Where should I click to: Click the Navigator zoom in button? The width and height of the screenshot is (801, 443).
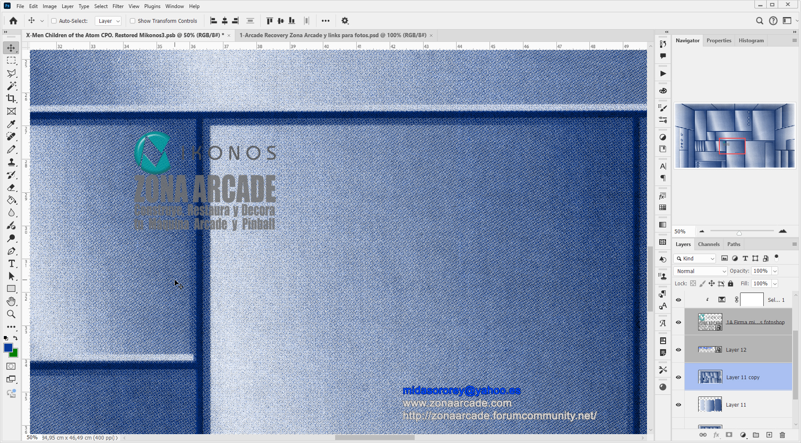tap(783, 231)
